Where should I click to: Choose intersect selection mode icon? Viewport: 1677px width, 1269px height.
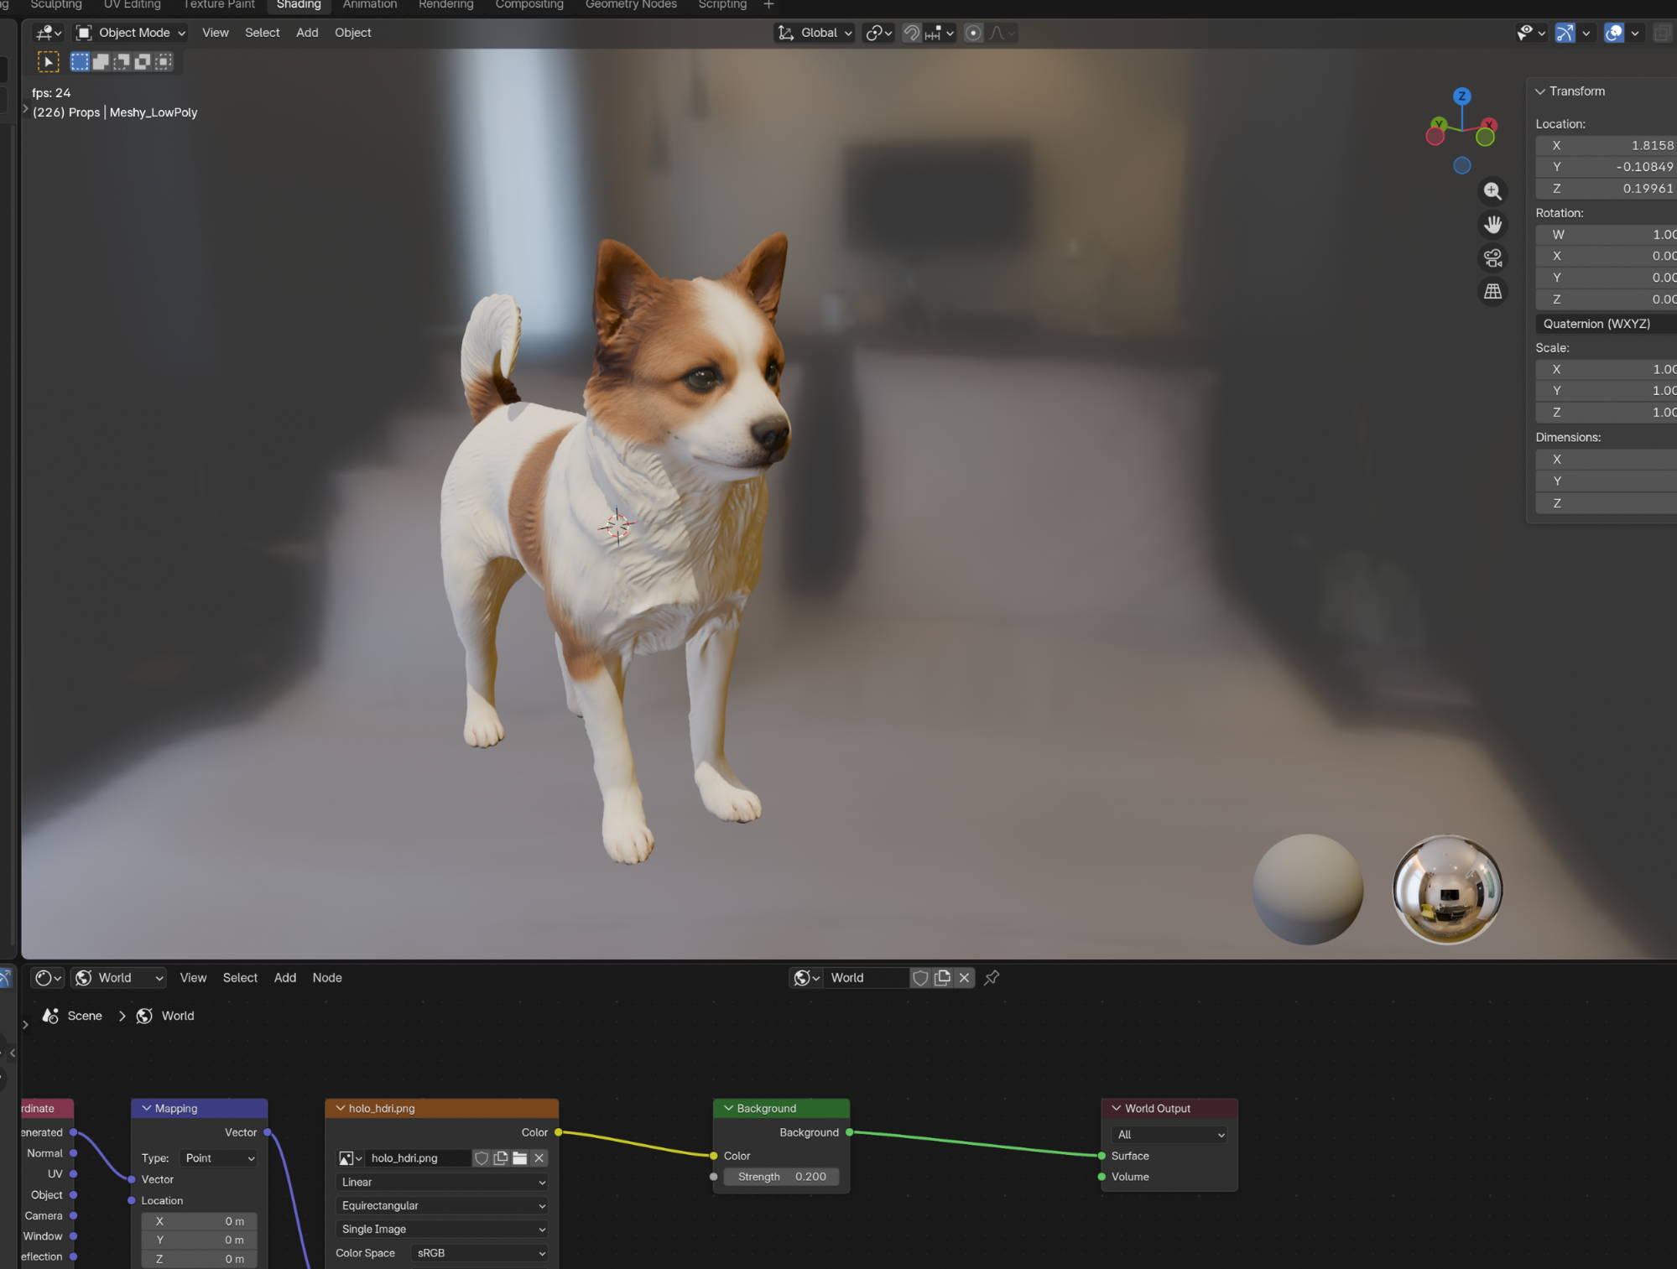coord(164,61)
